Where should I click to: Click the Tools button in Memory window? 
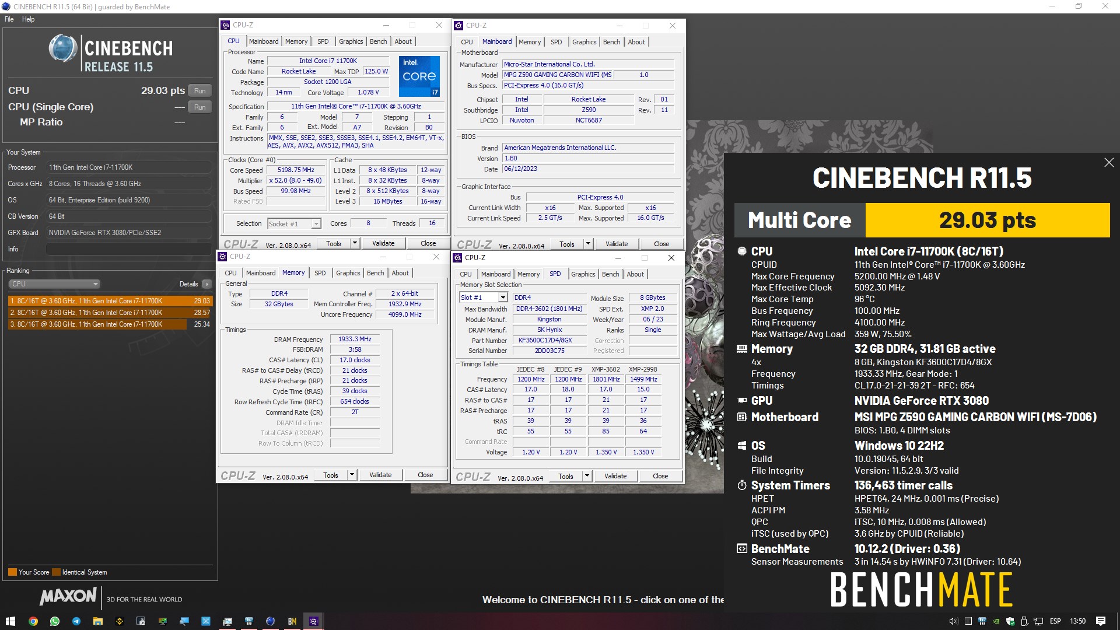click(331, 475)
